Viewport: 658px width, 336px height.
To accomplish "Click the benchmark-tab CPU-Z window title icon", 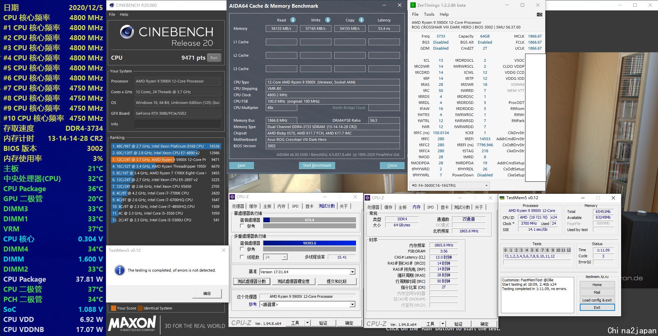I will coord(232,197).
